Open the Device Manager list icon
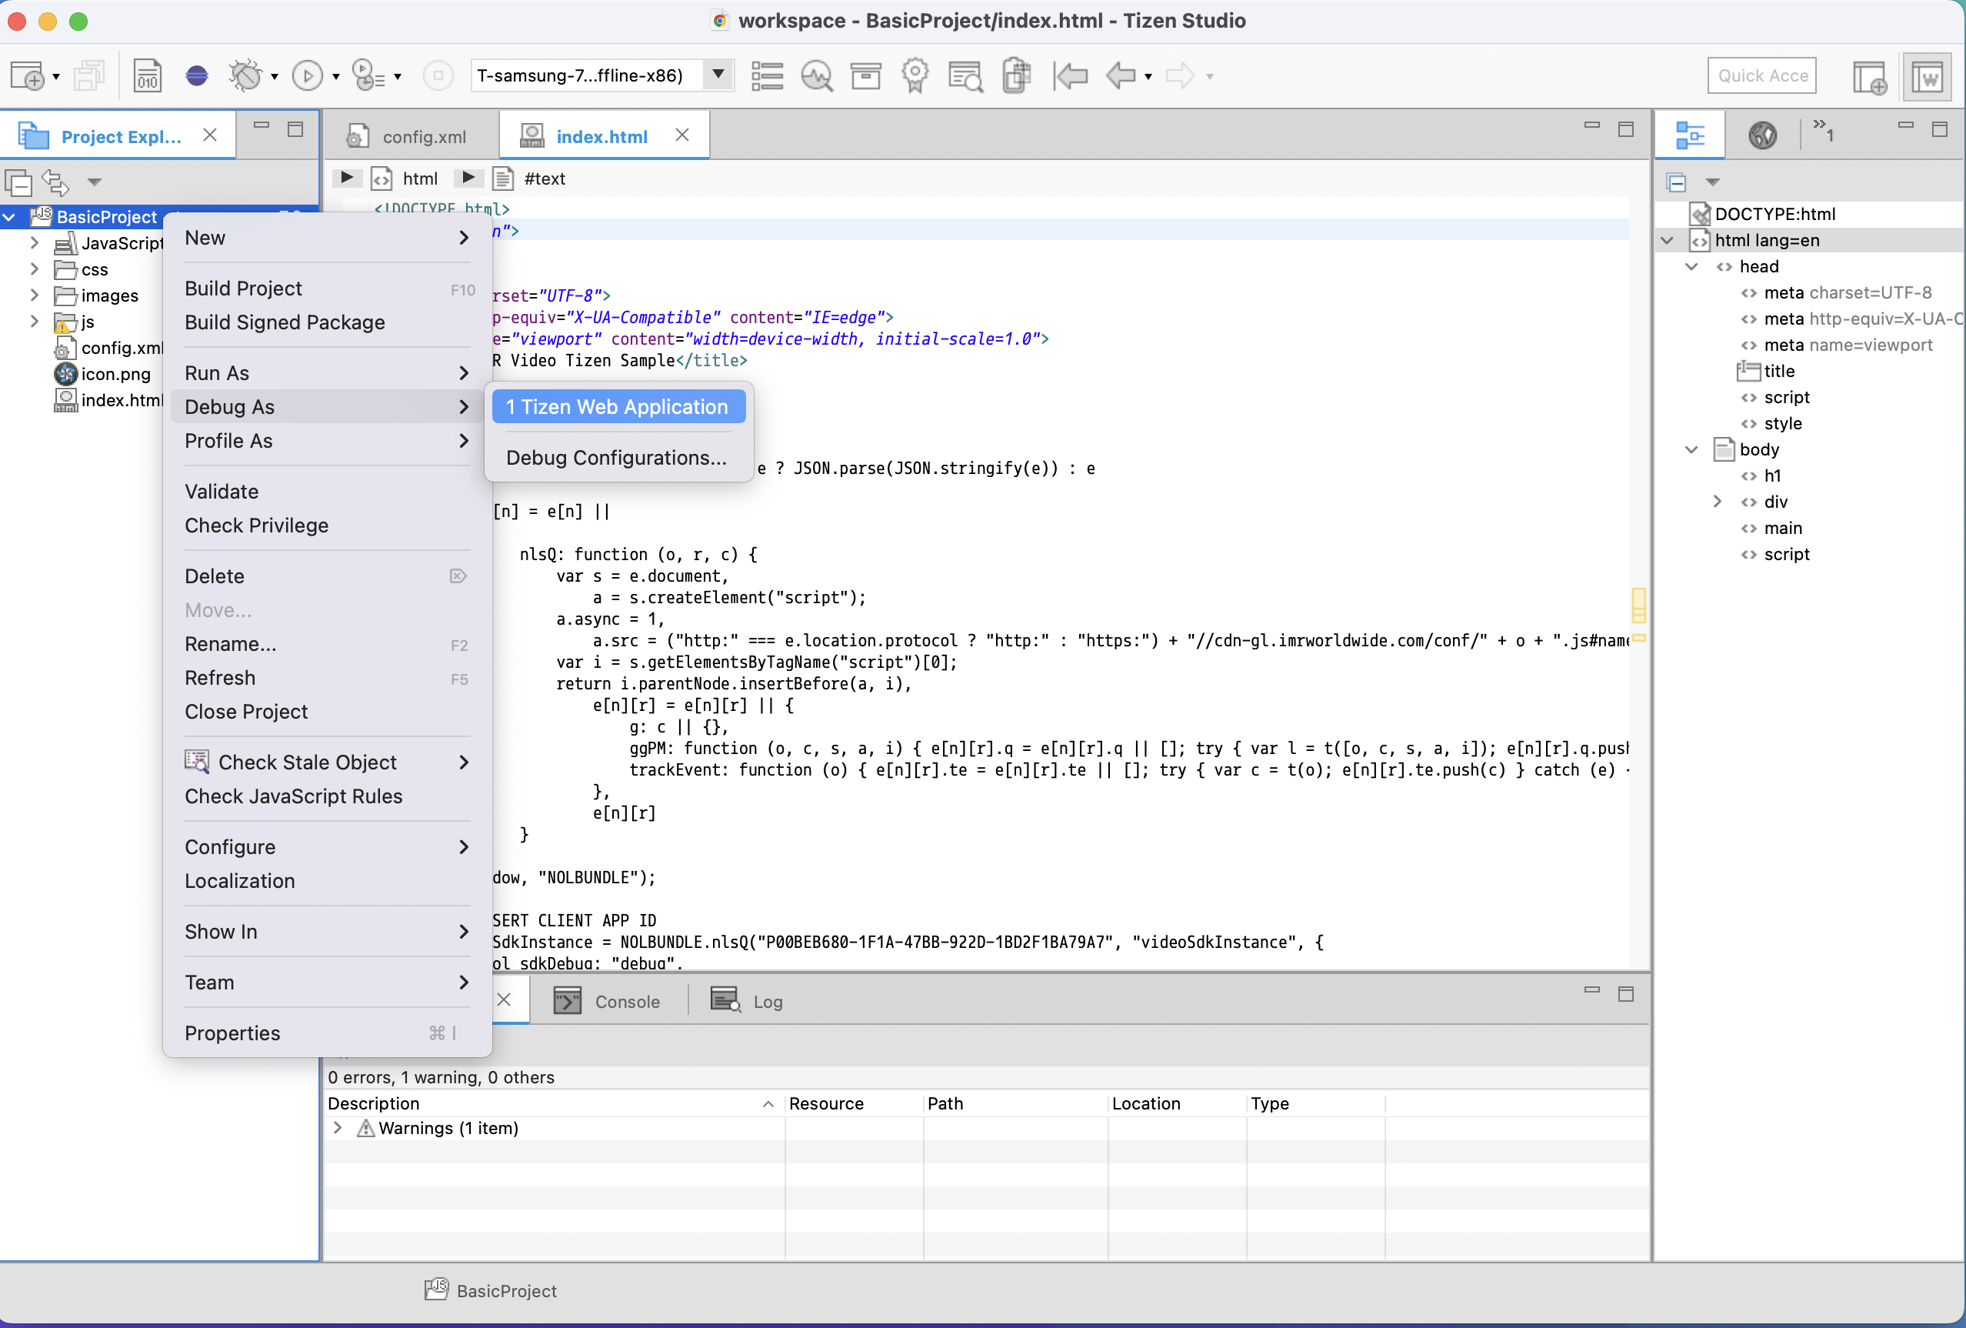Viewport: 1966px width, 1328px height. pyautogui.click(x=766, y=75)
